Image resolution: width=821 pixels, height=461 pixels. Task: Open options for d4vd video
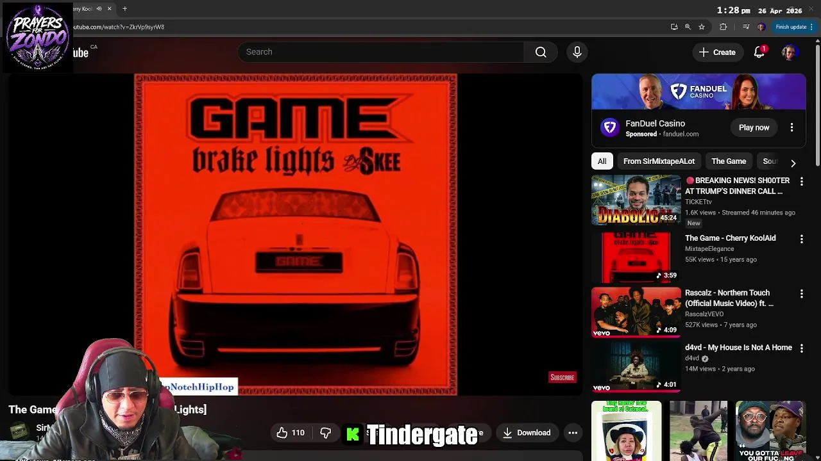[x=801, y=348]
